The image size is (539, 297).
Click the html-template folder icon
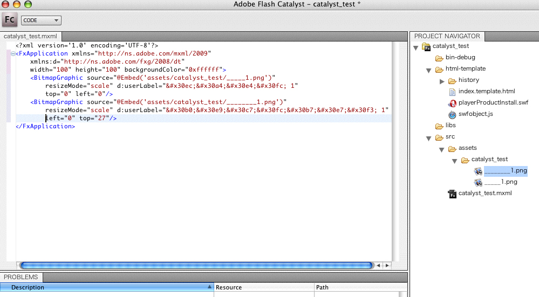coord(439,70)
